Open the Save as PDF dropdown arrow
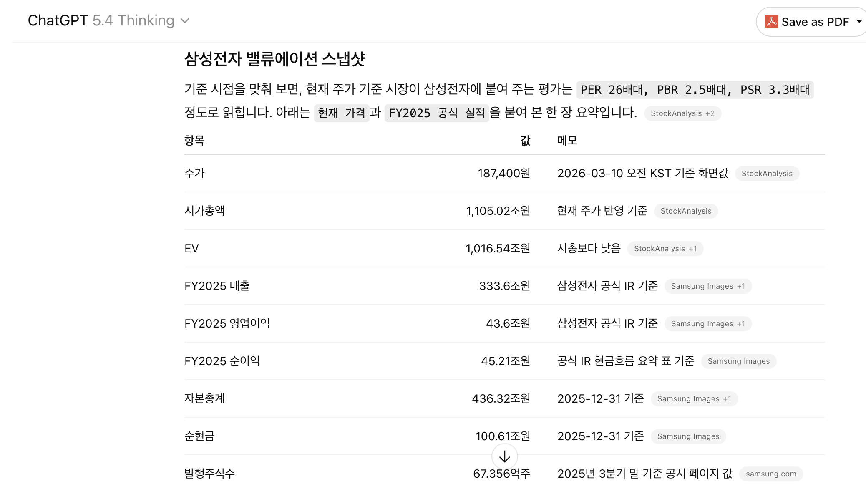 coord(859,21)
